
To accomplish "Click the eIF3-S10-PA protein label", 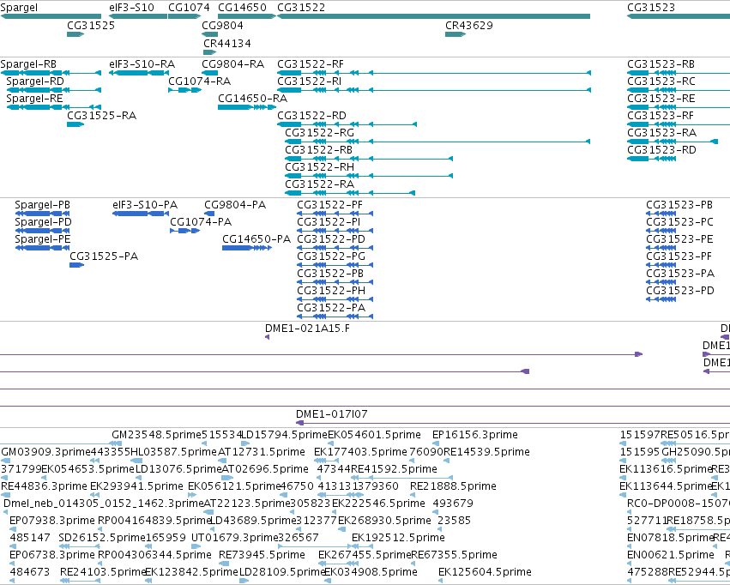I will click(145, 205).
